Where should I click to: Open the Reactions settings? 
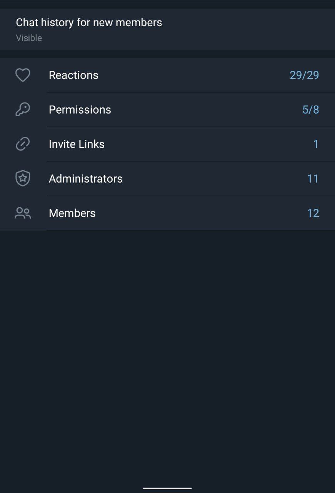point(73,75)
